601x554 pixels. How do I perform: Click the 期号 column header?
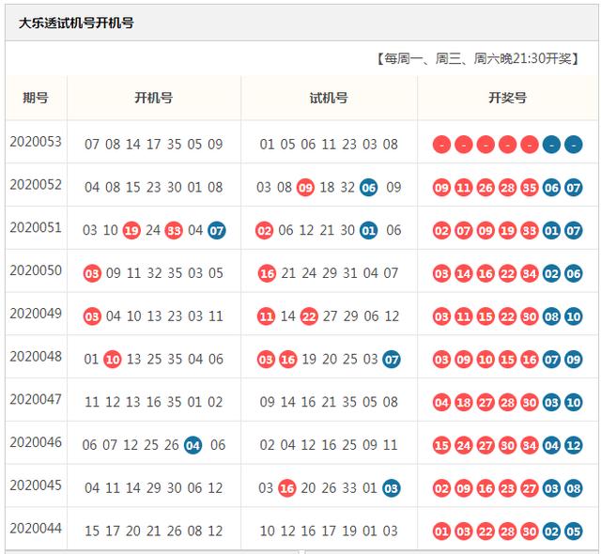point(36,98)
